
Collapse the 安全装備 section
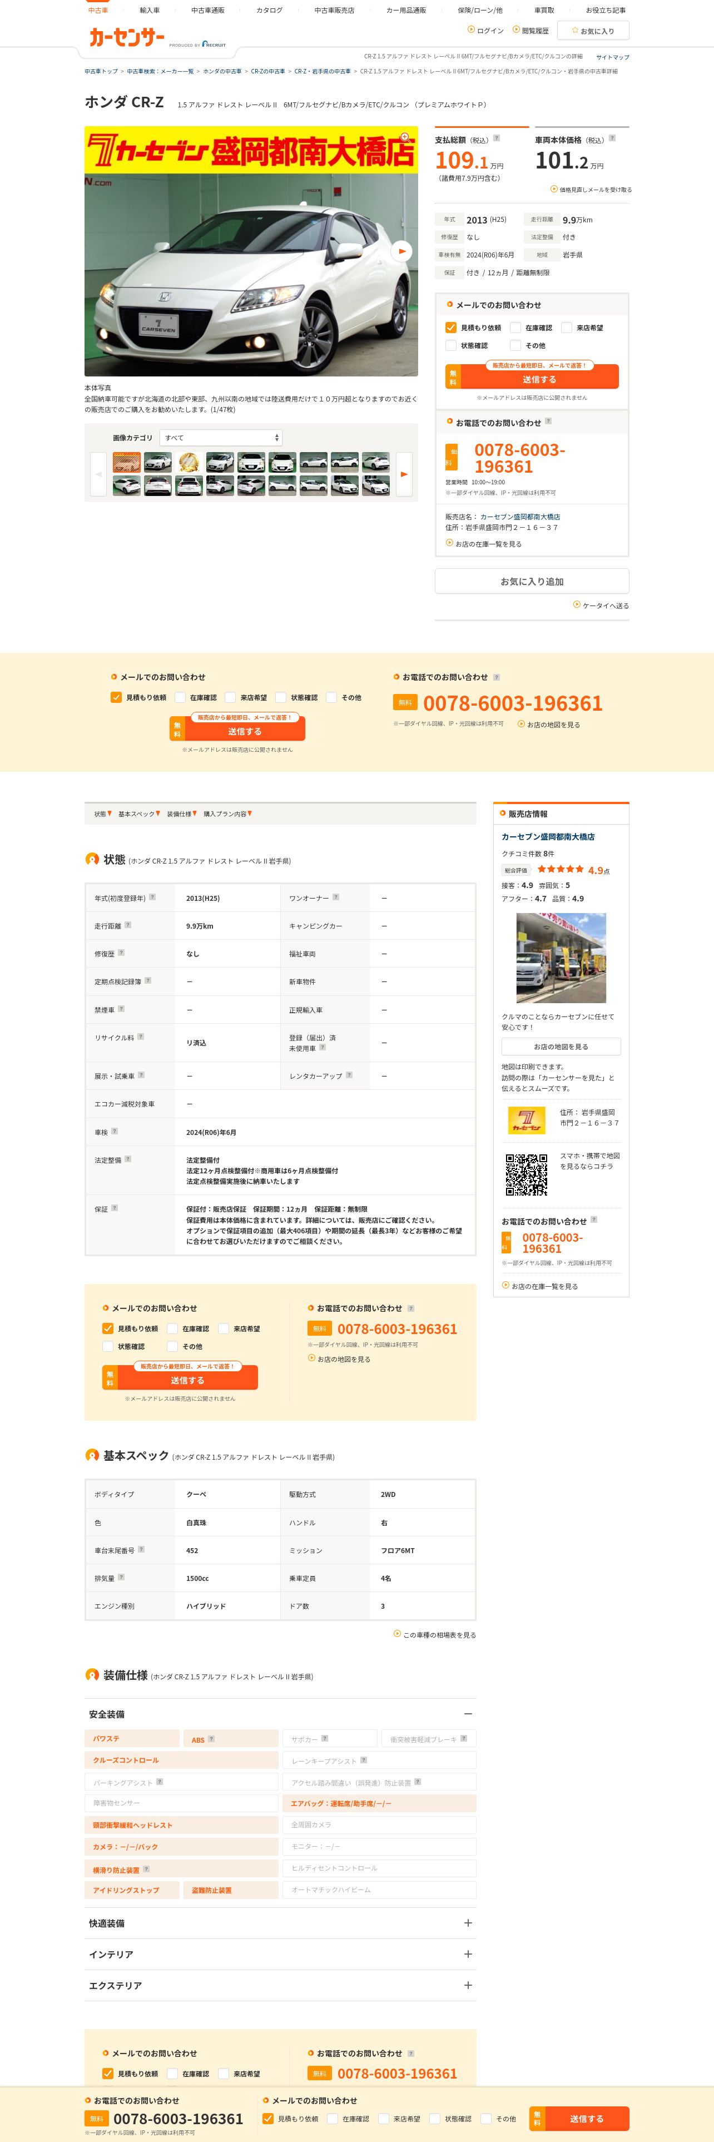468,1714
